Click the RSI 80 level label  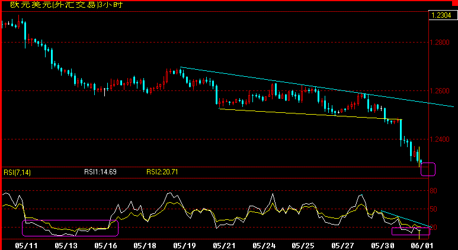[434, 191]
